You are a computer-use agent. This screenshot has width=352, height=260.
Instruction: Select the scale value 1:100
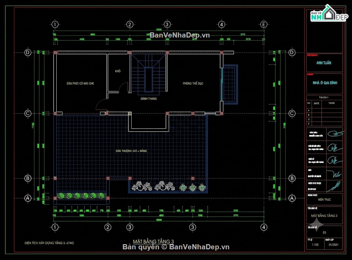coord(315,245)
